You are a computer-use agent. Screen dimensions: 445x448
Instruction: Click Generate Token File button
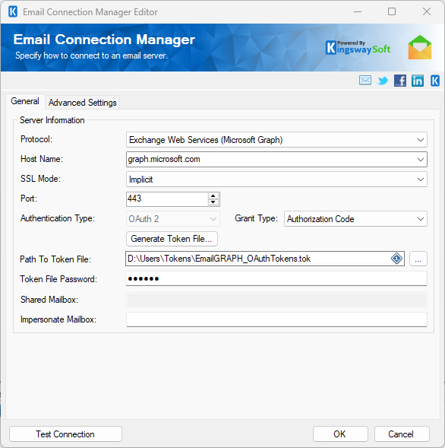(172, 239)
